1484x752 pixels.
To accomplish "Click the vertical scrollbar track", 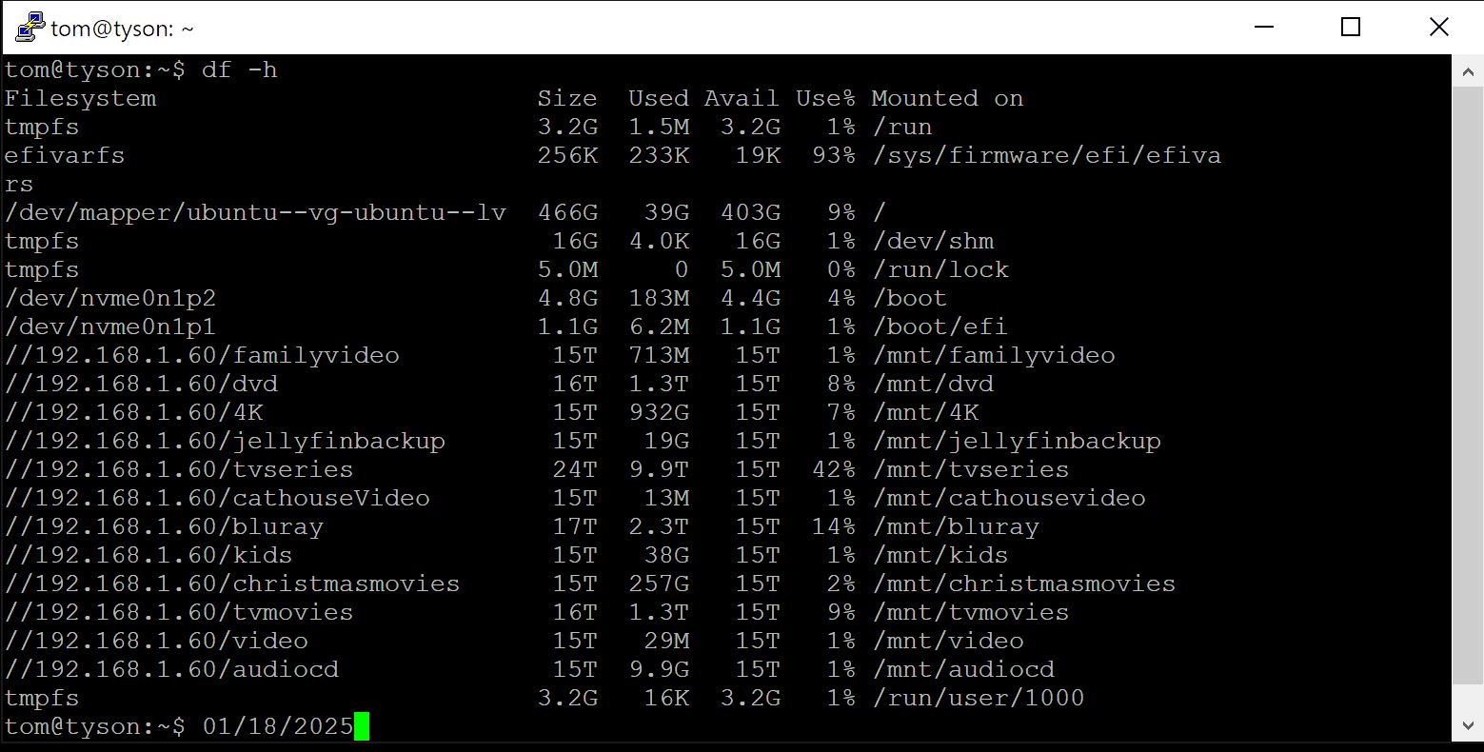I will pyautogui.click(x=1467, y=381).
